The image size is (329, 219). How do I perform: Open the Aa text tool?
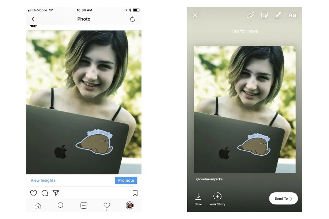click(292, 15)
